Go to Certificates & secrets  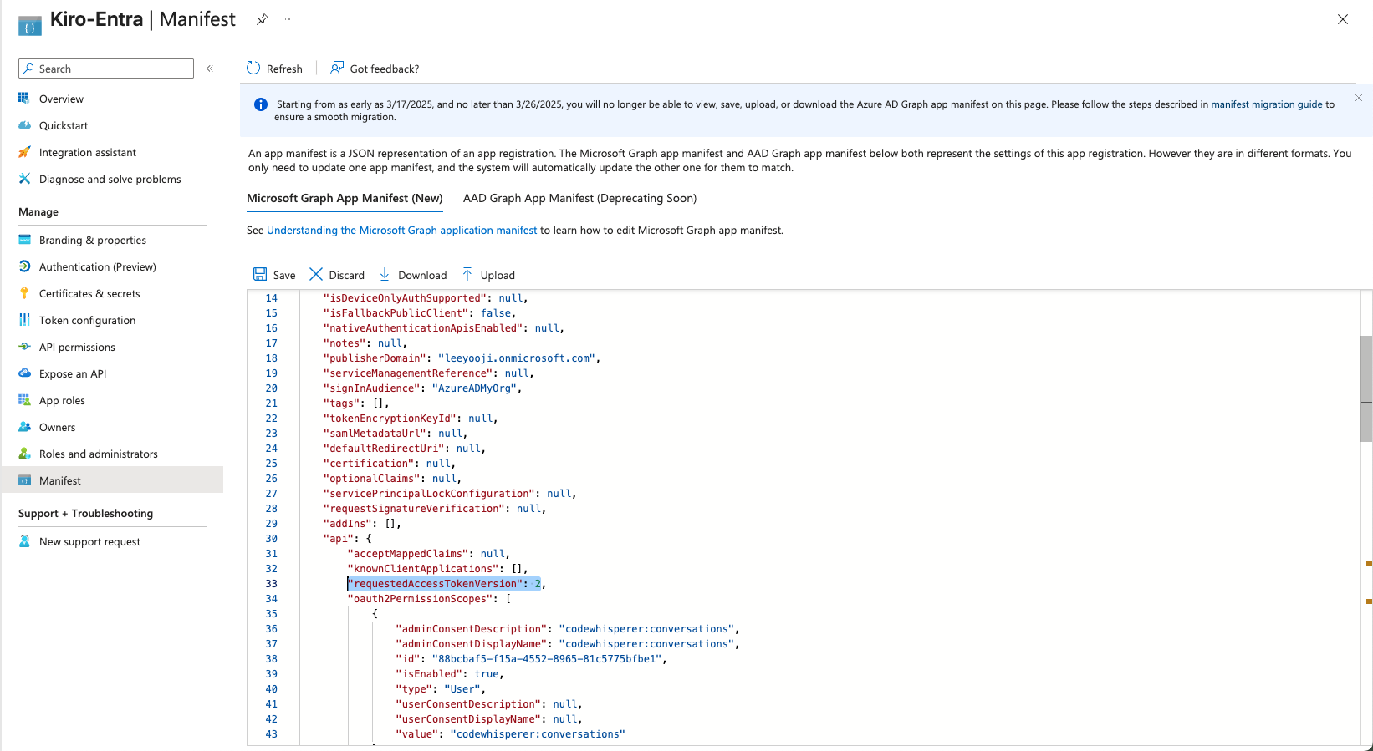89,293
